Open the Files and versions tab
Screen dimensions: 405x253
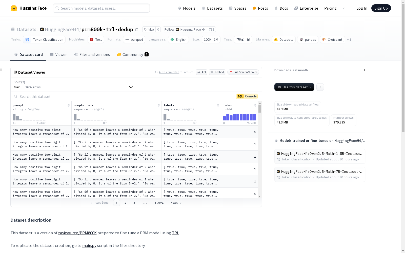pos(92,55)
